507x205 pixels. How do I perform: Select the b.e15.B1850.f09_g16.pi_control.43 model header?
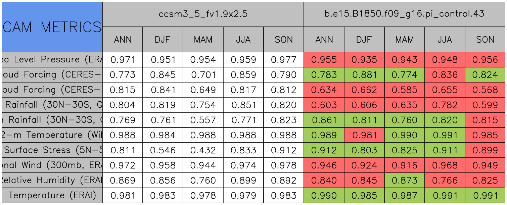click(405, 14)
